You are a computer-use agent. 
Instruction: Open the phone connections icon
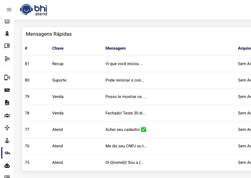tap(7, 77)
